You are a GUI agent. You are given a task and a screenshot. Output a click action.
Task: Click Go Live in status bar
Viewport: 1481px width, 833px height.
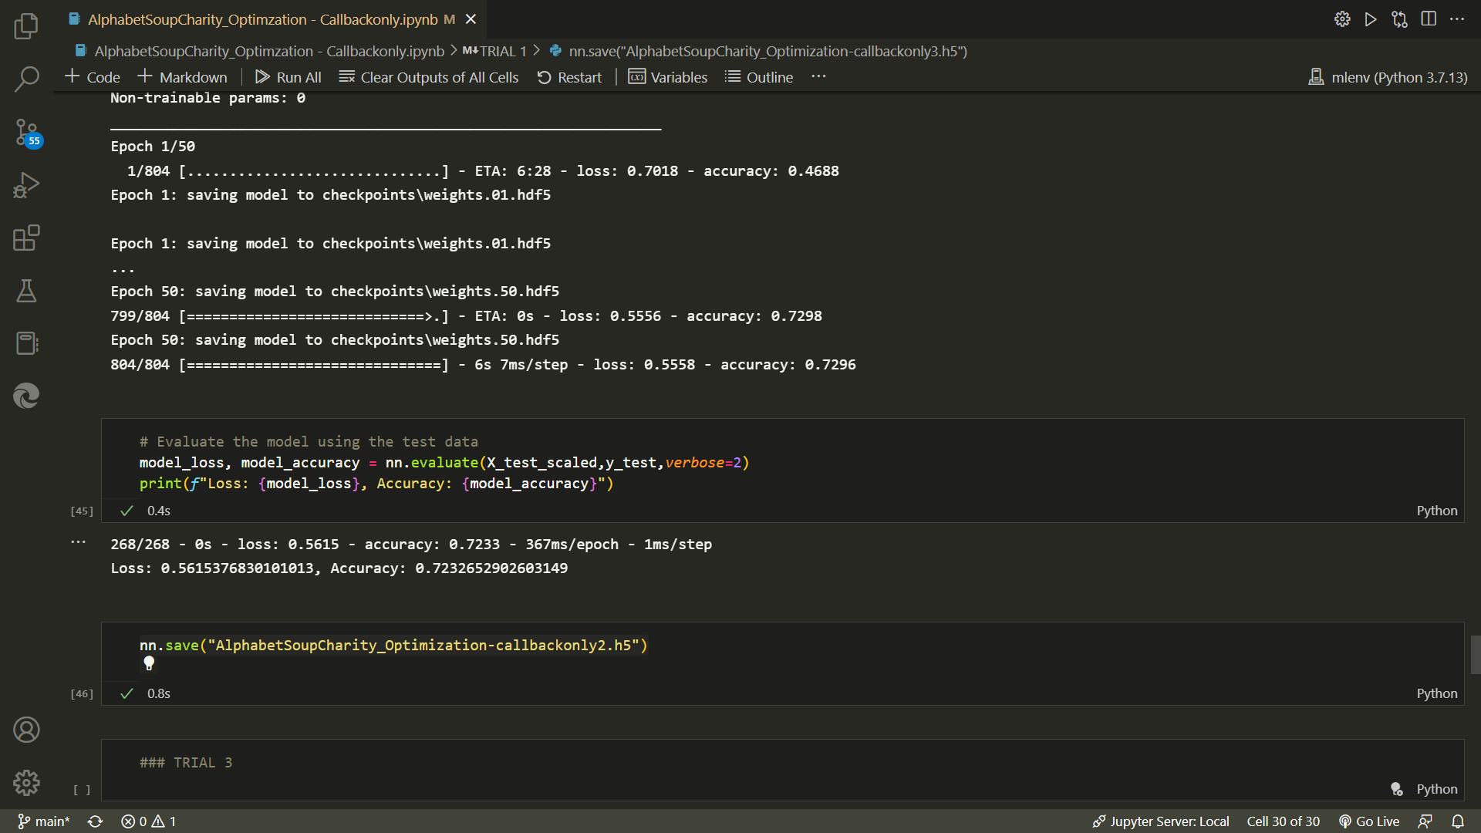coord(1369,821)
